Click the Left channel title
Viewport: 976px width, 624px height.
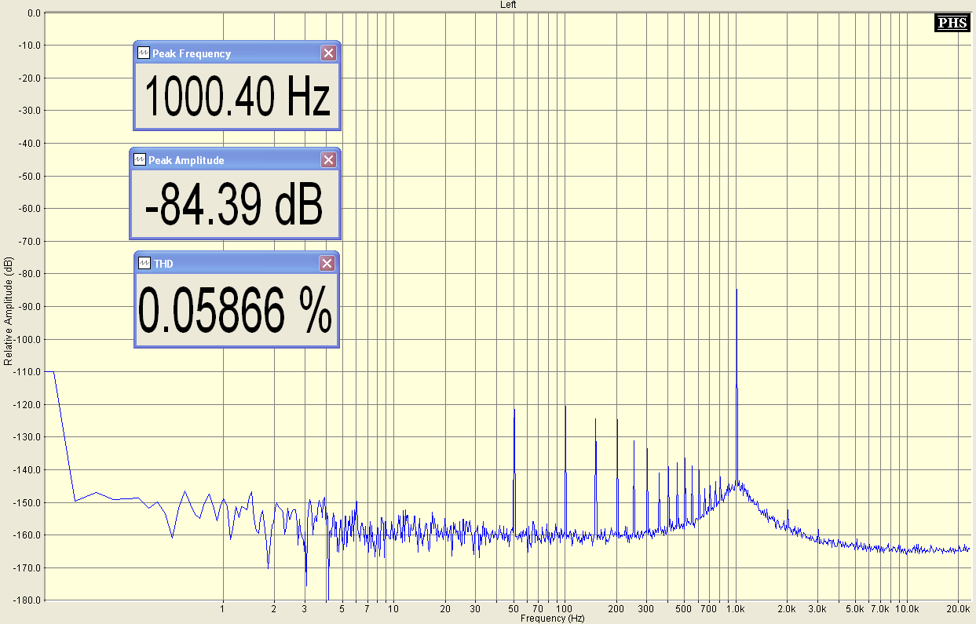(508, 5)
